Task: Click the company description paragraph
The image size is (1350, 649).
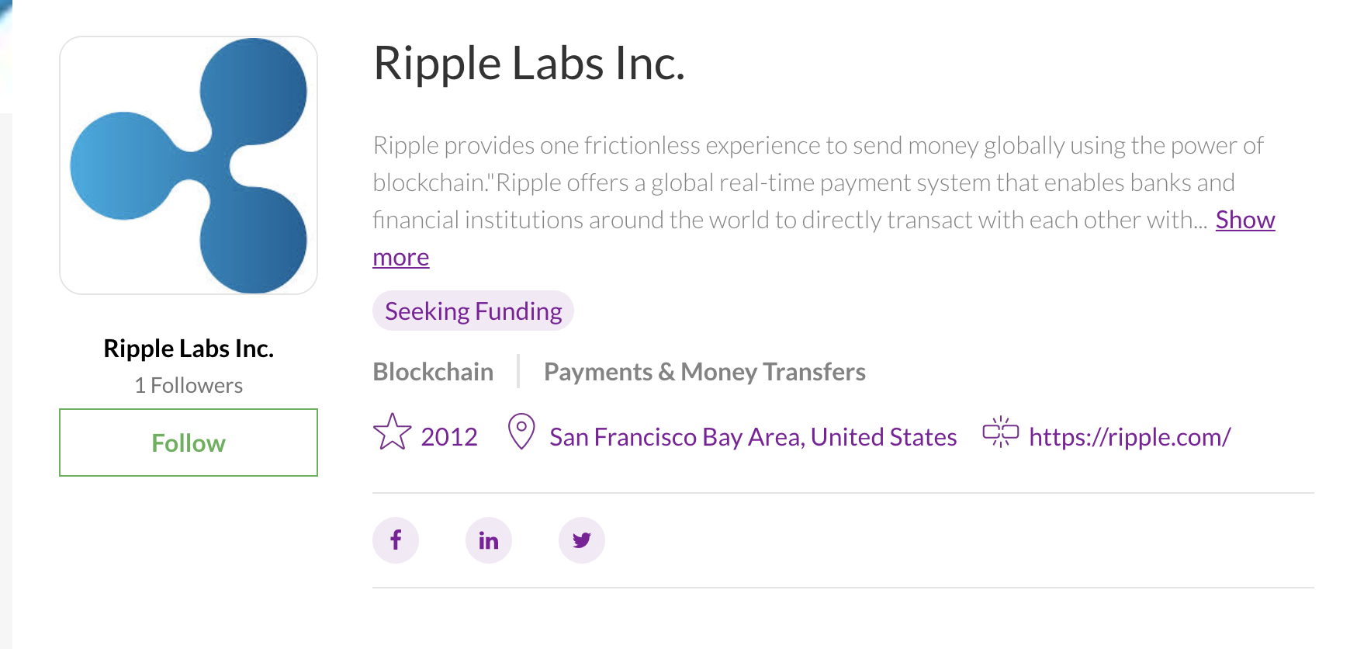Action: [822, 201]
